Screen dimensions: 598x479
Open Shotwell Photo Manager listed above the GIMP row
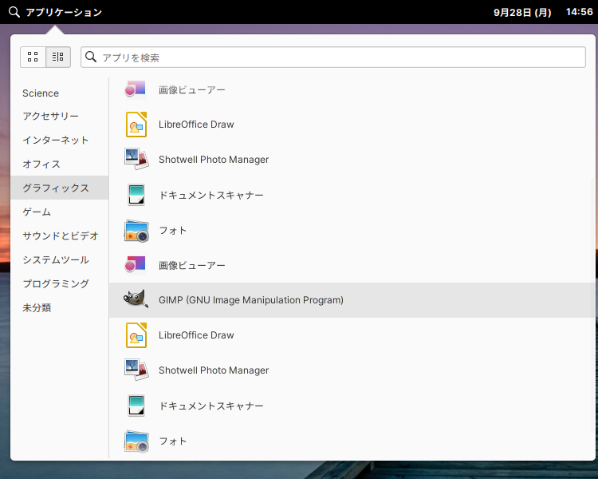tap(352, 160)
